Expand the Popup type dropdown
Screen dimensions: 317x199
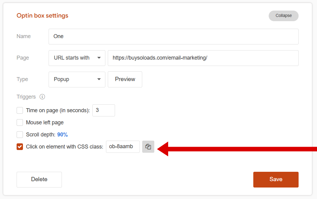point(77,79)
